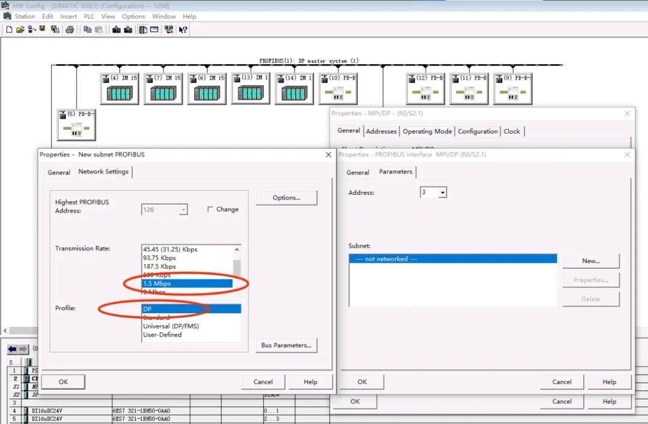
Task: Click the window-shaped icon beside Catalog
Action: click(154, 29)
